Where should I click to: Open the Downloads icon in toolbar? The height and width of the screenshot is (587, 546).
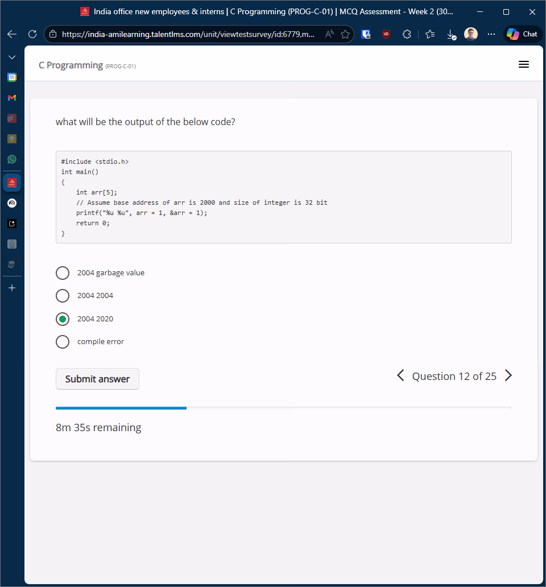point(451,34)
